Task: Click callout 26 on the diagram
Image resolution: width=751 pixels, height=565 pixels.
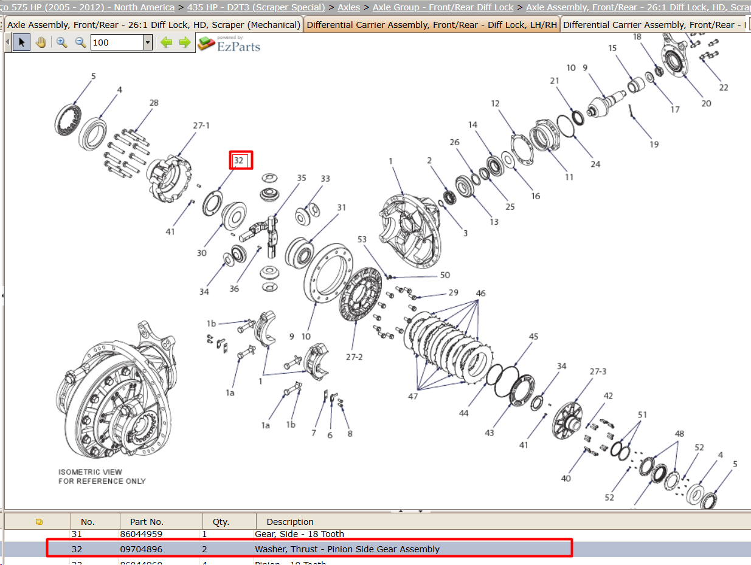Action: coord(454,142)
